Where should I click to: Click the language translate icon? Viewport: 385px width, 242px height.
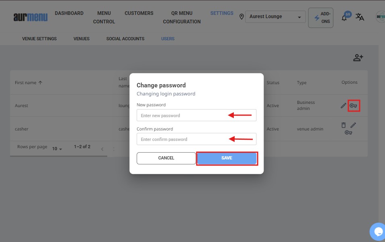(360, 17)
